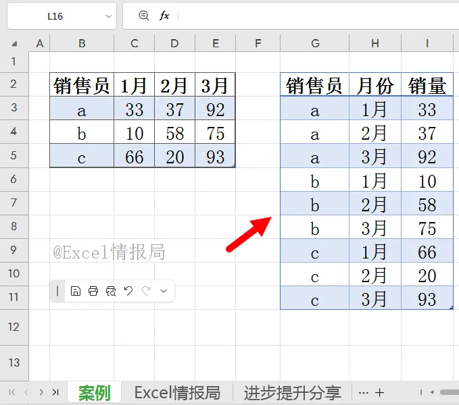Click into the formula bar input area
The image size is (459, 405).
click(x=318, y=16)
